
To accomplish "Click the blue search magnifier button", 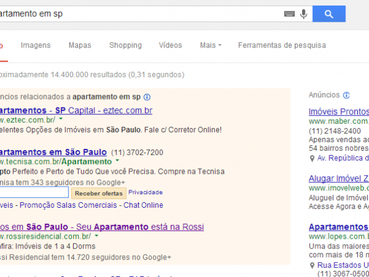I will tap(329, 14).
